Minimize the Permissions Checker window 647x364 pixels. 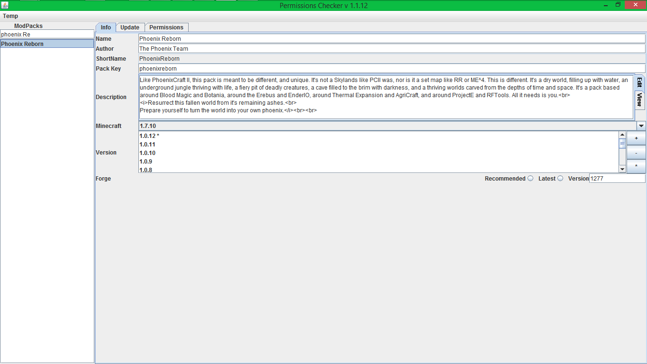(x=606, y=5)
